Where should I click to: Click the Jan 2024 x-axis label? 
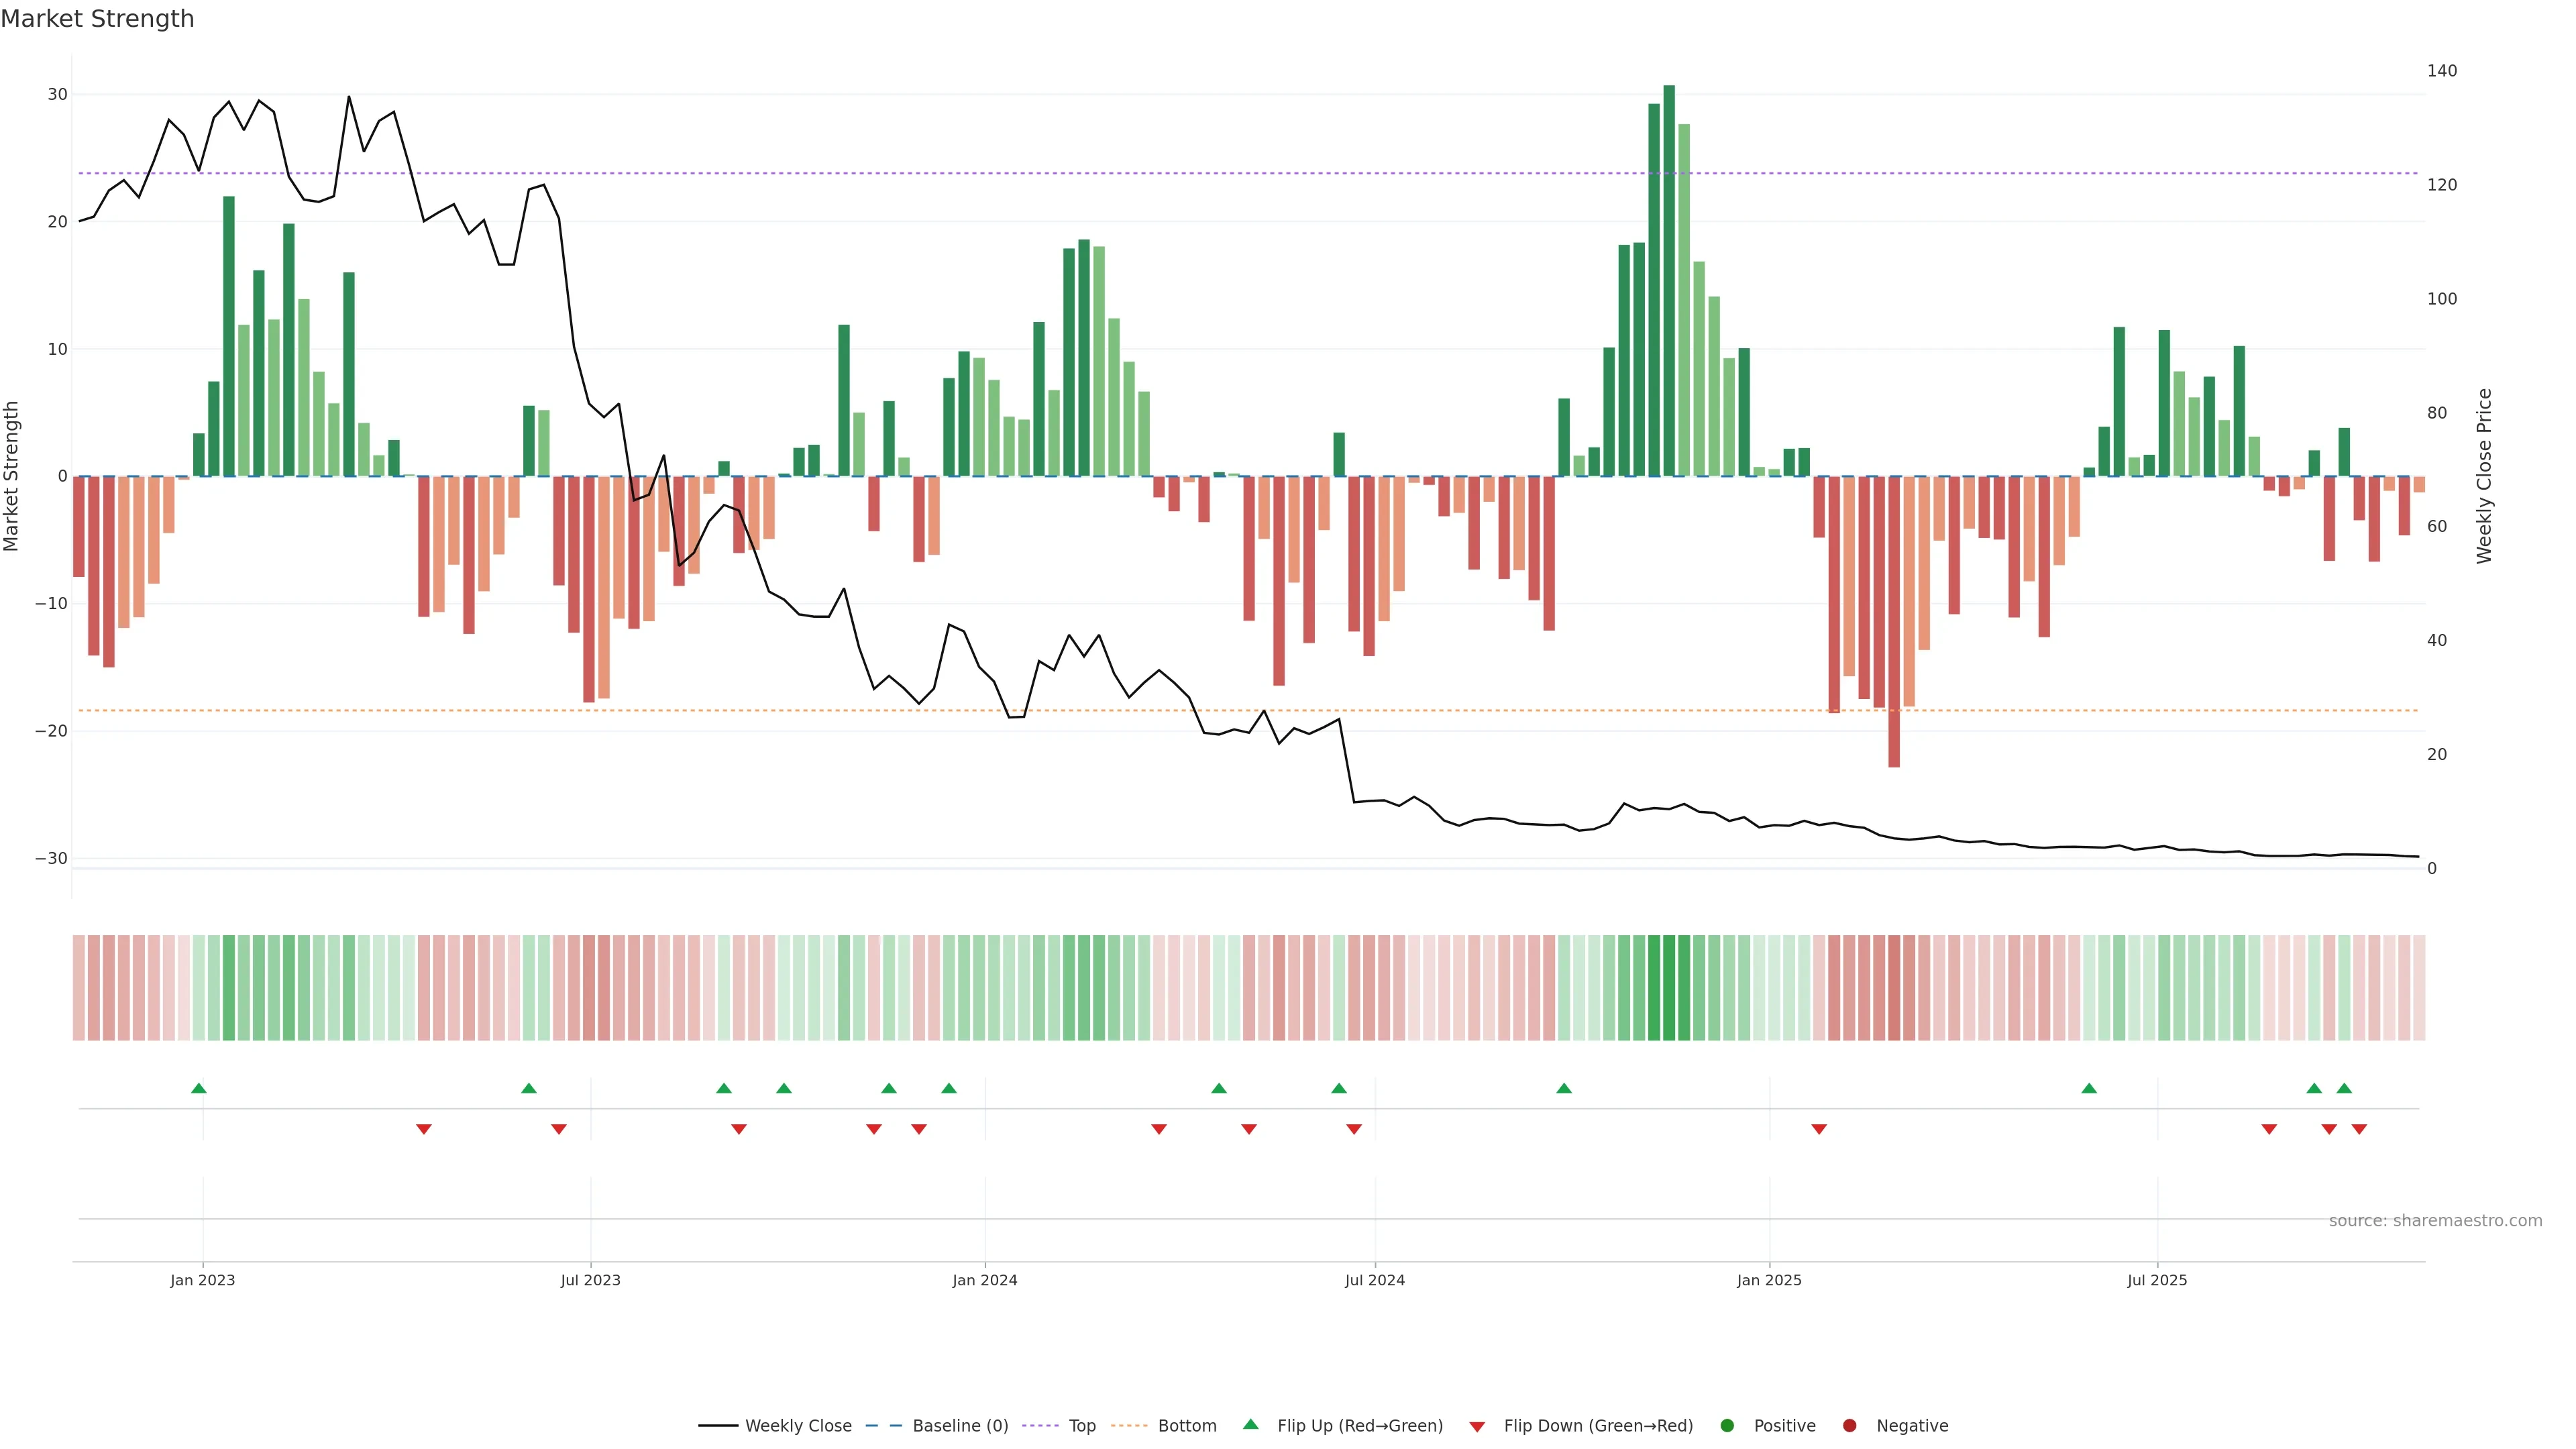click(984, 1280)
